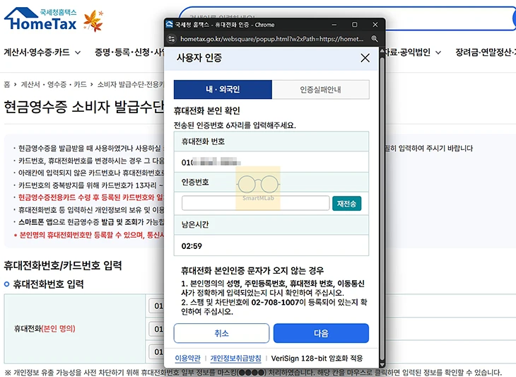This screenshot has width=516, height=377.
Task: Click the masked phone number 010 text
Action: point(211,162)
